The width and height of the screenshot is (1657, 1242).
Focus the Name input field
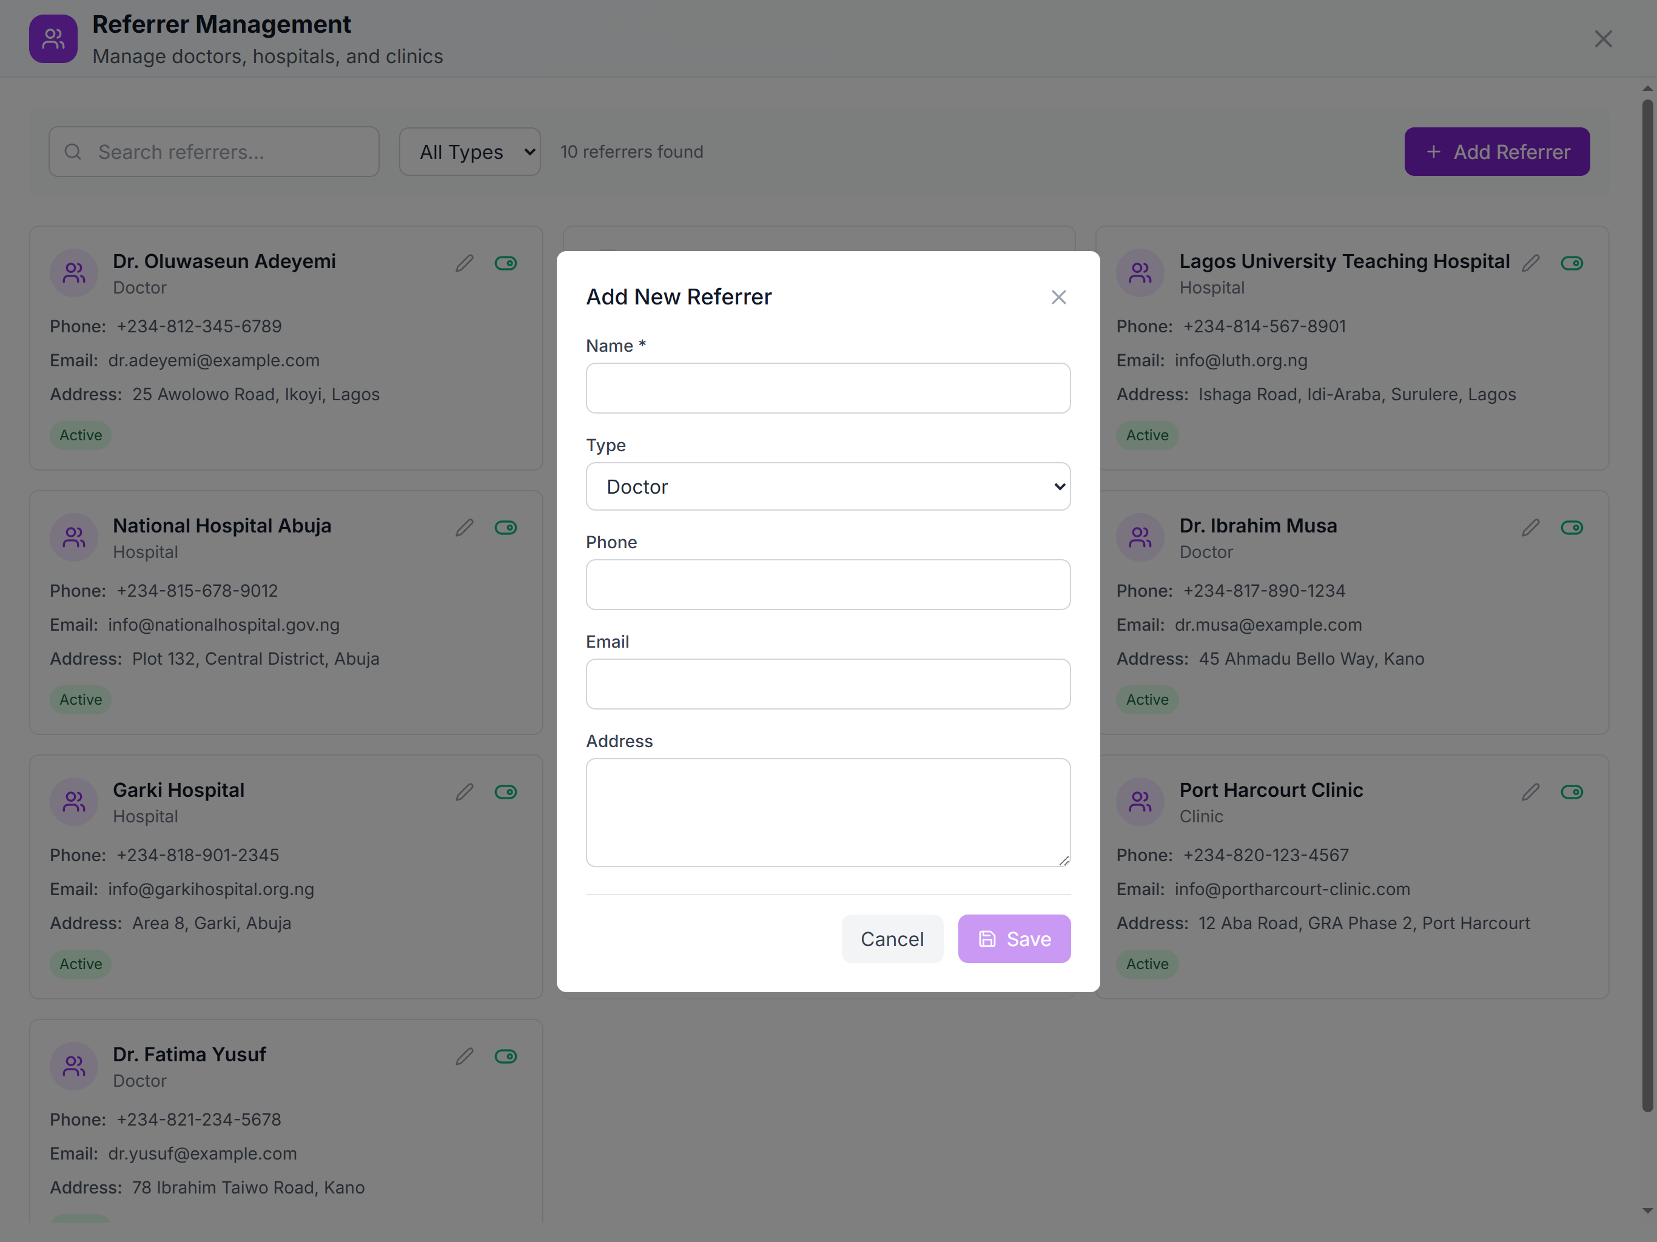(x=827, y=388)
